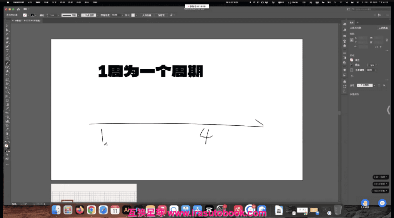Select the Eraser tool
This screenshot has height=218, width=394.
[x=7, y=72]
